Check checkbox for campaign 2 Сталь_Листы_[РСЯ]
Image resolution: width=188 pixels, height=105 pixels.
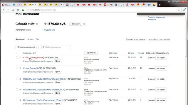click(17, 68)
